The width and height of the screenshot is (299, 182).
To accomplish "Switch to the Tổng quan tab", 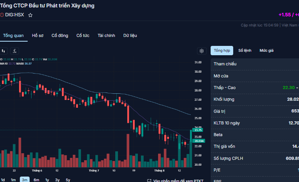I will coord(13,36).
